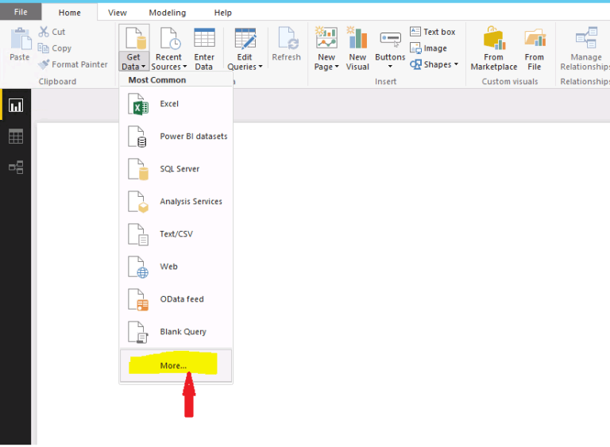Click From File custom visuals icon

(x=535, y=38)
